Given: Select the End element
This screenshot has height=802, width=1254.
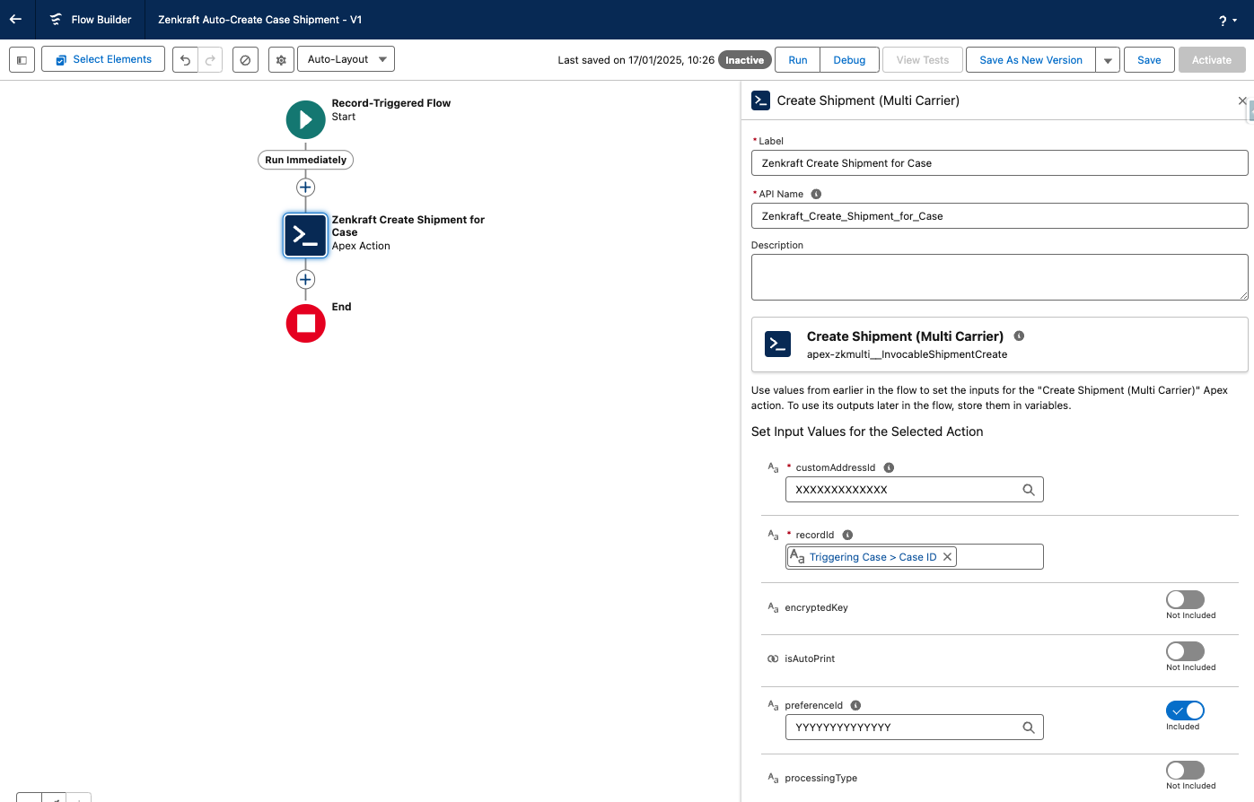Looking at the screenshot, I should click(305, 323).
